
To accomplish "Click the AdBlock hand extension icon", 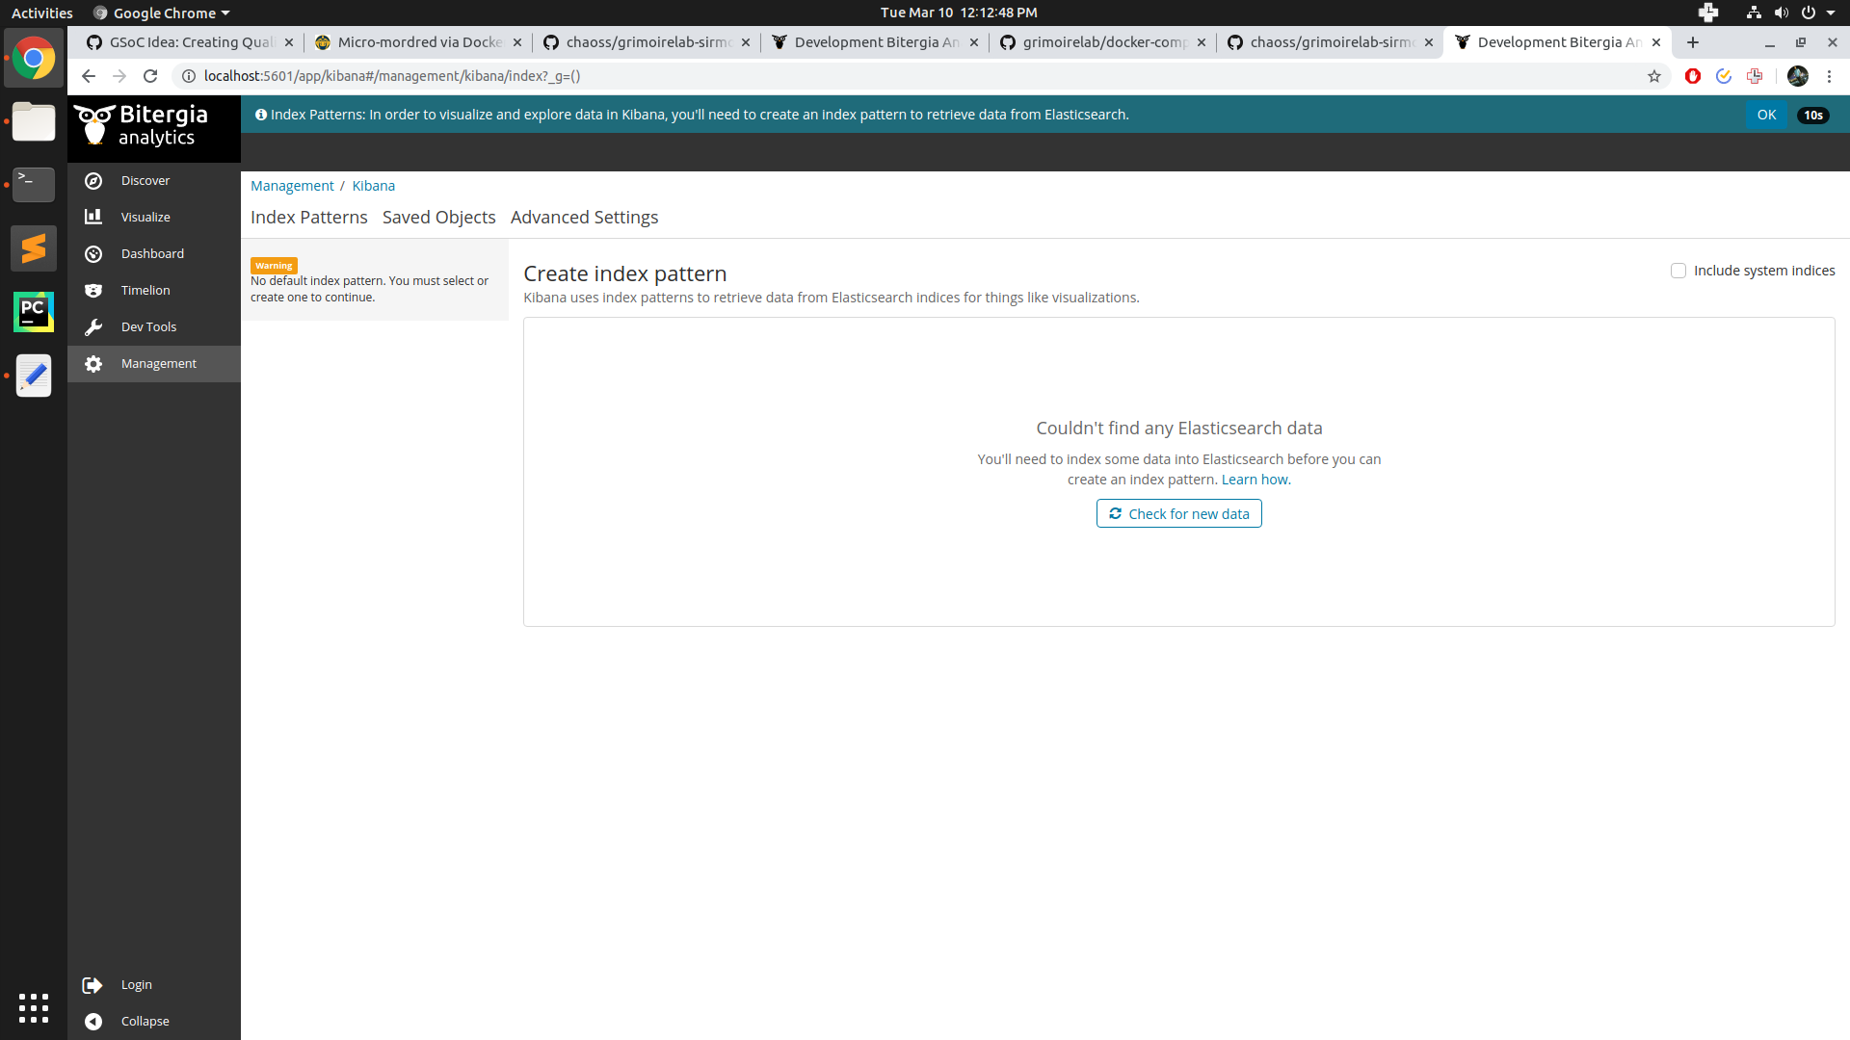I will click(x=1693, y=76).
